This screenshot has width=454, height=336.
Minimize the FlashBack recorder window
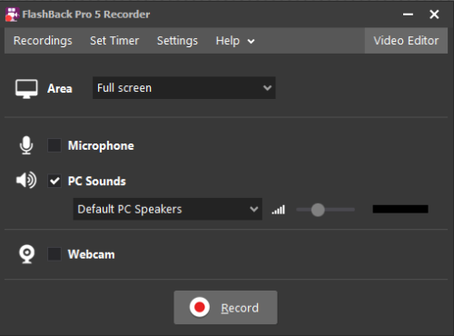tap(408, 15)
